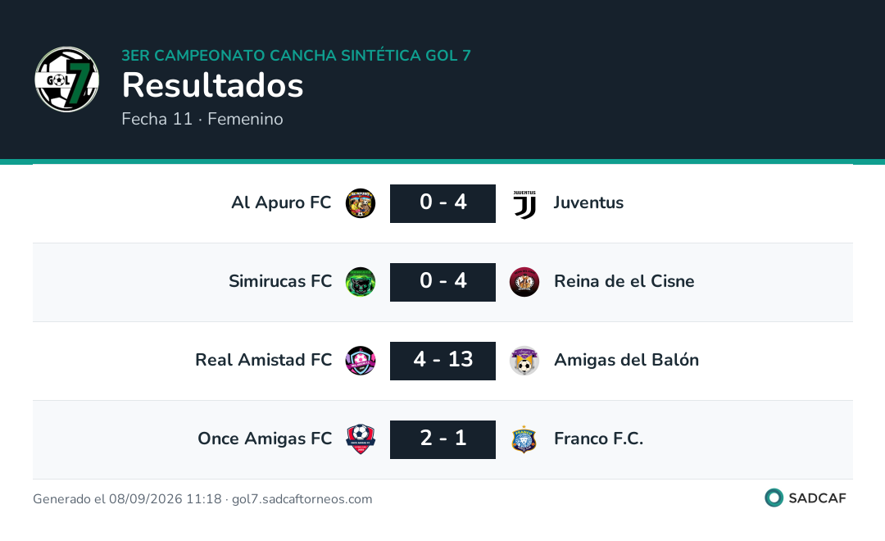Select the 0 - 4 Al Apuro score box
The image size is (885, 541).
point(443,203)
